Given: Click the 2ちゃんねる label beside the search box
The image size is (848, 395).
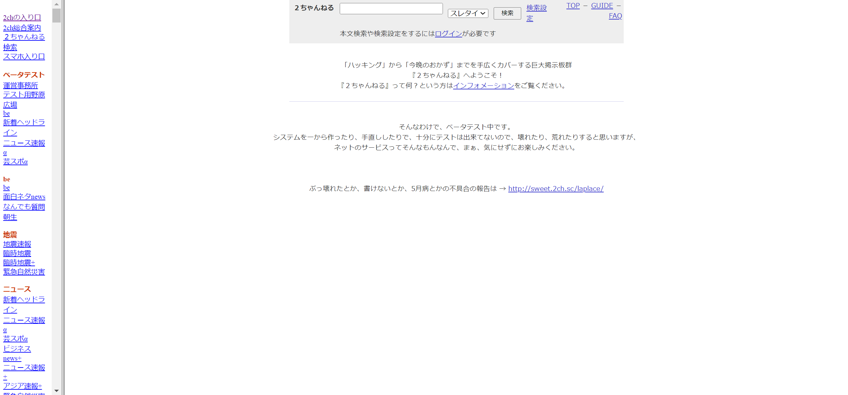Looking at the screenshot, I should tap(314, 8).
